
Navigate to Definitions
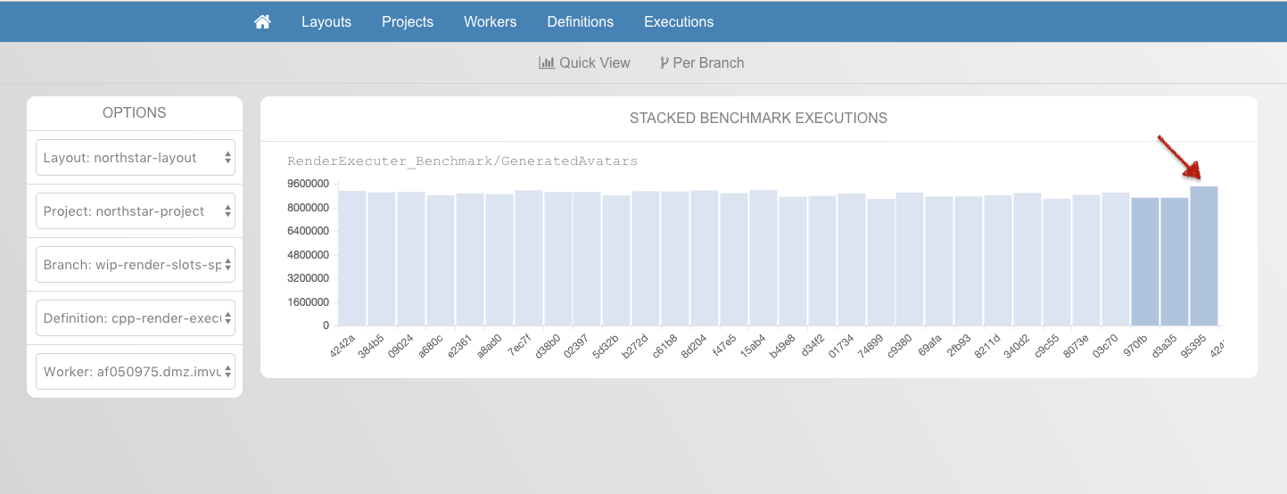[x=580, y=21]
